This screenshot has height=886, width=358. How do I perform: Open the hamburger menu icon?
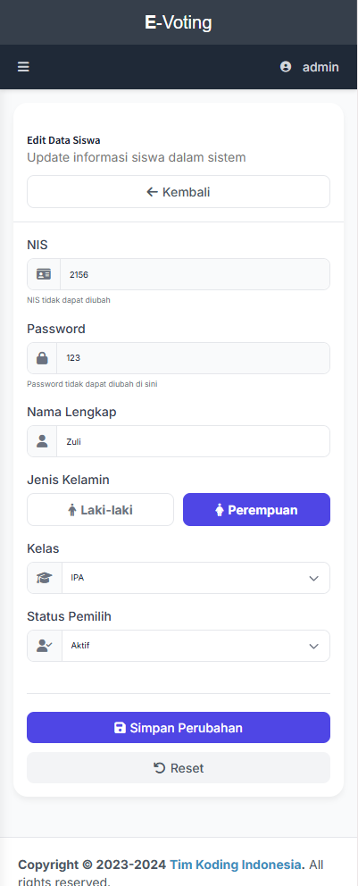tap(23, 67)
